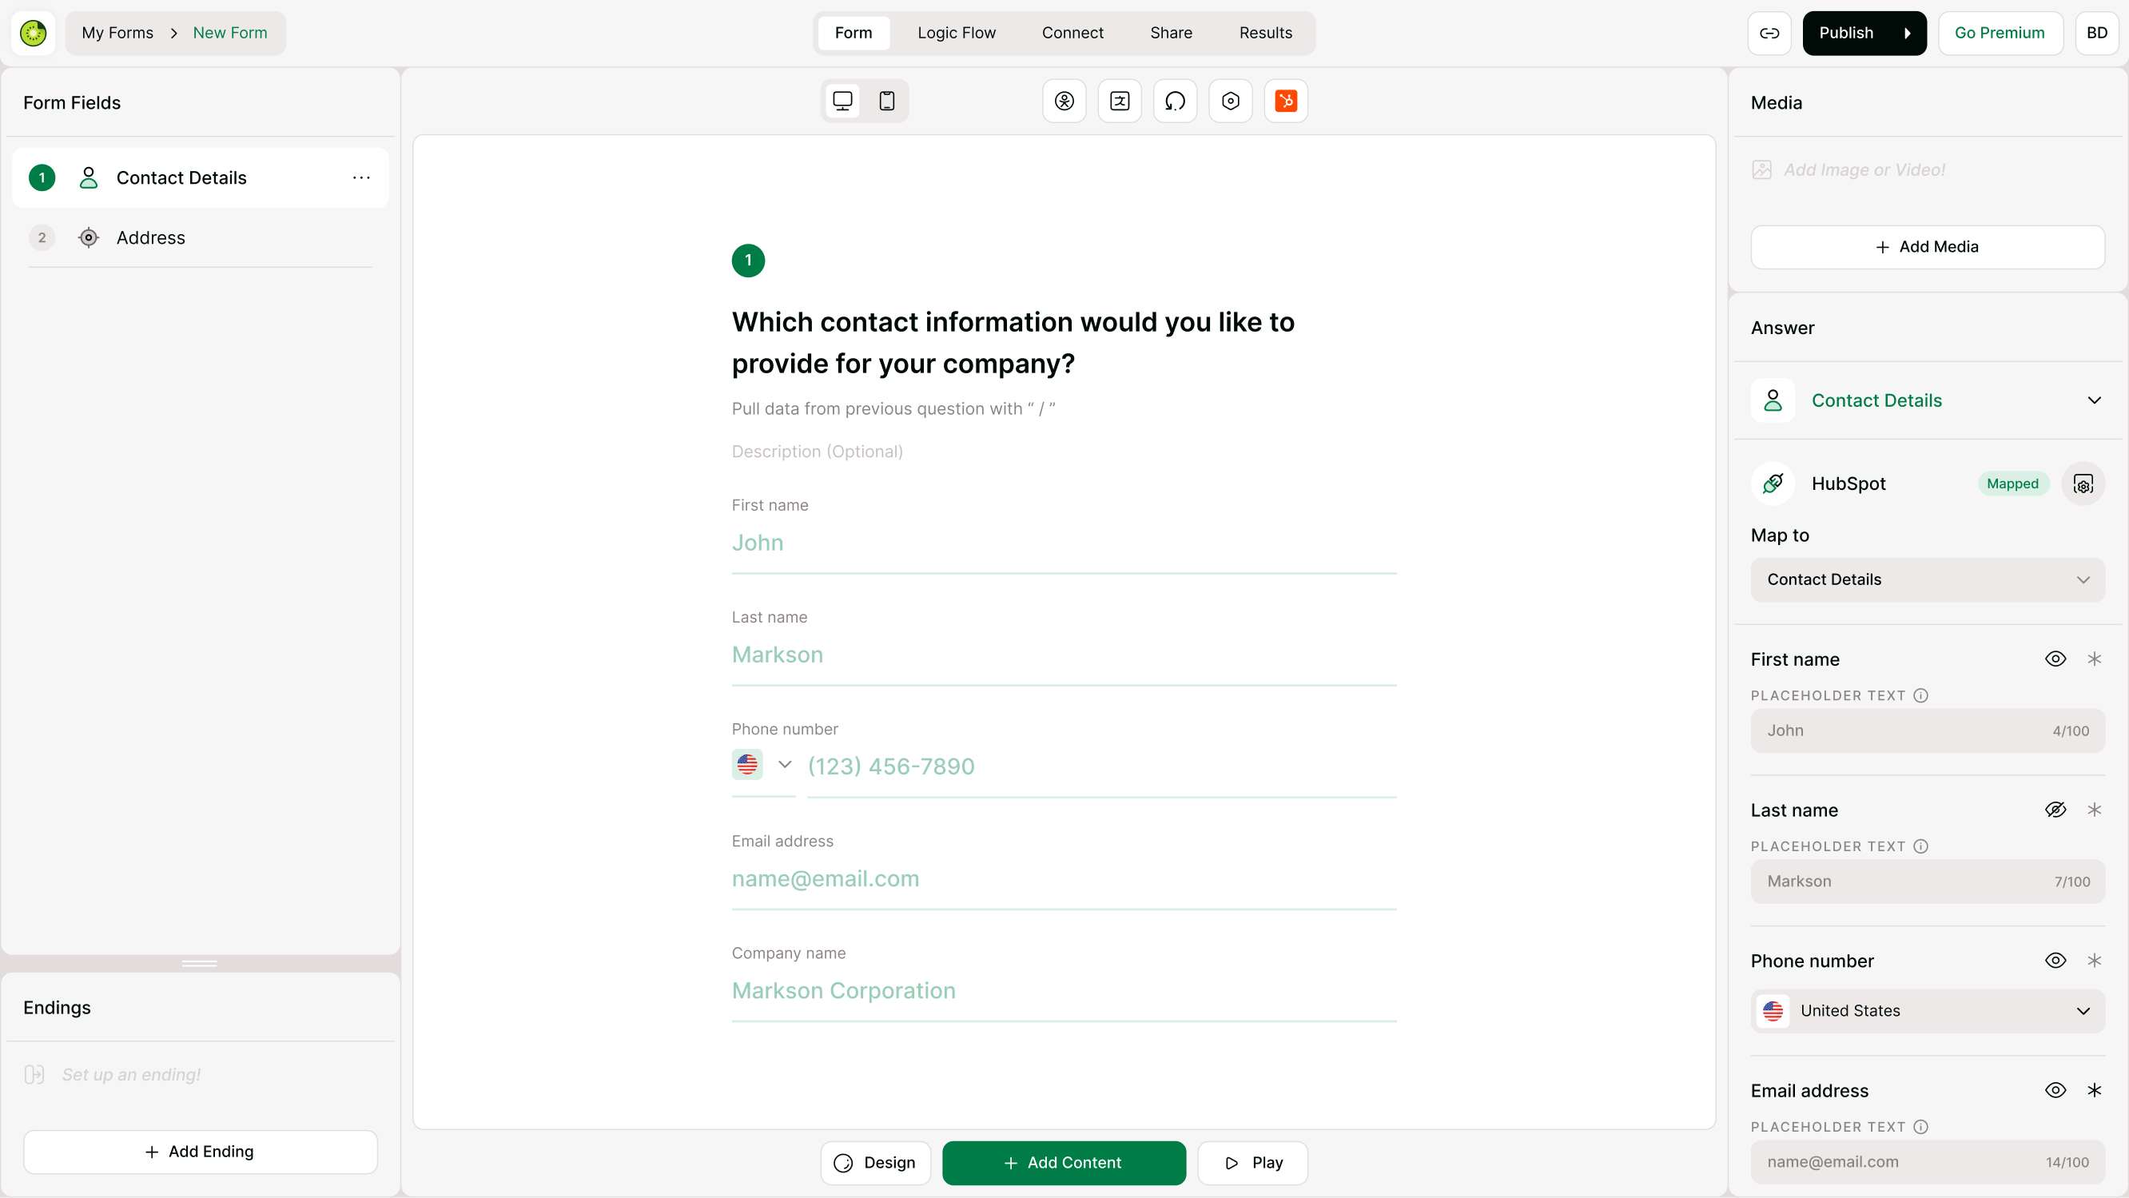Click the refresh loop toolbar icon
The height and width of the screenshot is (1198, 2129).
pos(1176,101)
